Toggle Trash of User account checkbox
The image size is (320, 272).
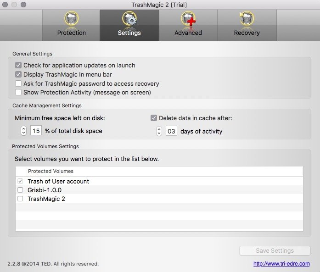[x=20, y=181]
